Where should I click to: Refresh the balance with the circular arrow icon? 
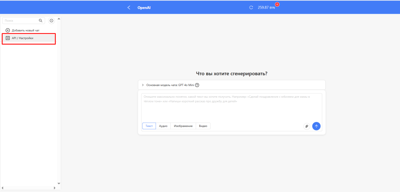pos(251,7)
